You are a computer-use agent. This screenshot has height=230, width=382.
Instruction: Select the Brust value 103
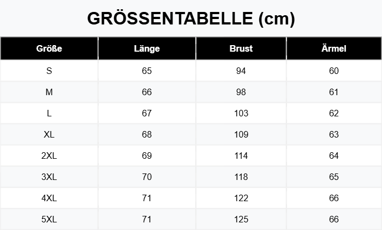[241, 114]
